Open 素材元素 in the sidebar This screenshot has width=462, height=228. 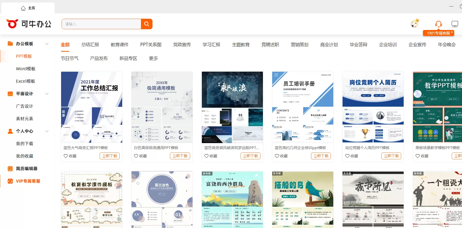click(x=25, y=119)
